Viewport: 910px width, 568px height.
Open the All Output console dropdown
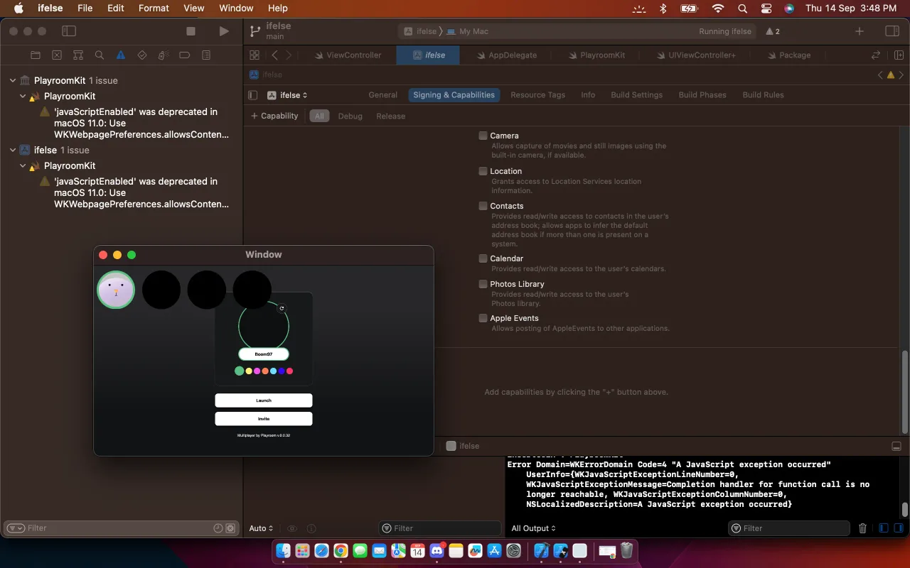[533, 528]
